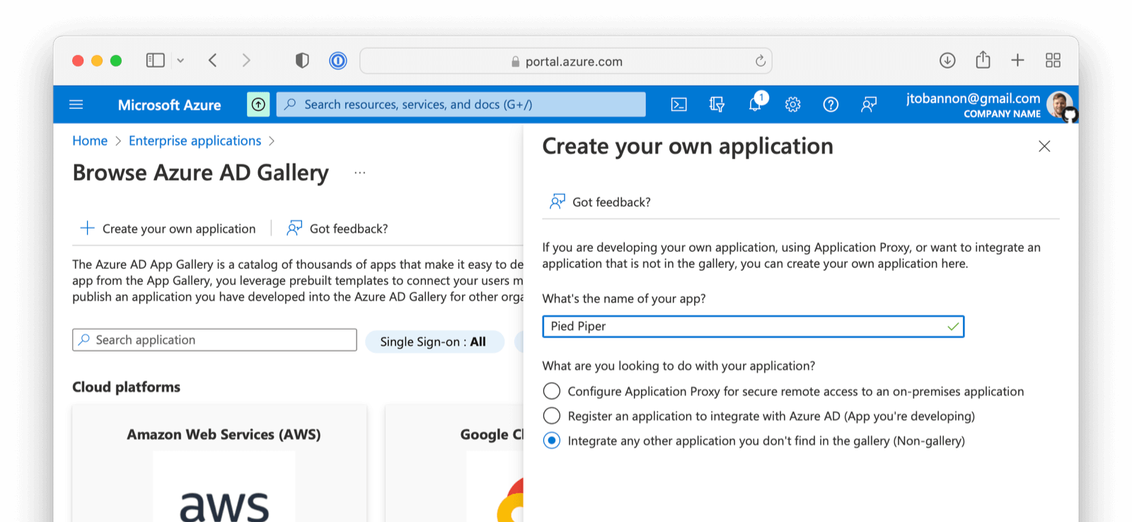Click the Enterprise applications breadcrumb link
1132x522 pixels.
pos(195,141)
